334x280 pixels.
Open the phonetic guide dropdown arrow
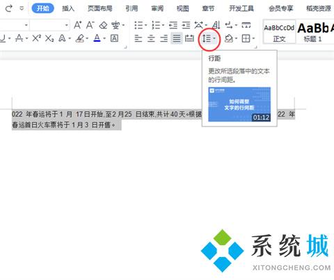coord(123,25)
